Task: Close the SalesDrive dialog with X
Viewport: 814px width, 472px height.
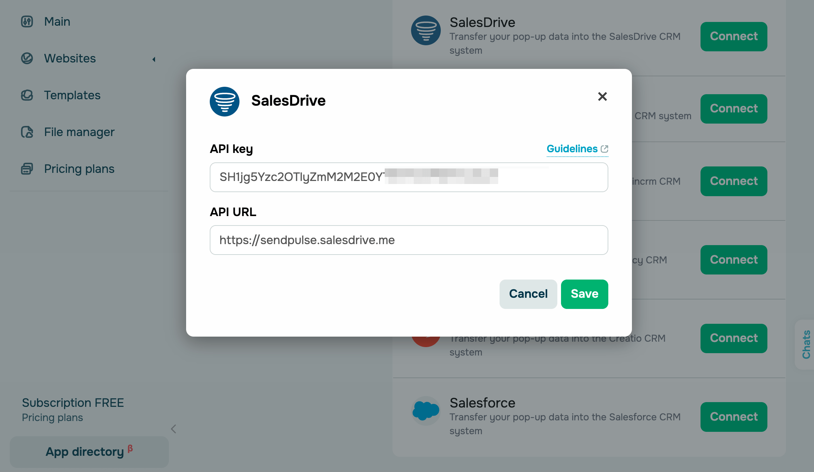Action: click(x=602, y=97)
